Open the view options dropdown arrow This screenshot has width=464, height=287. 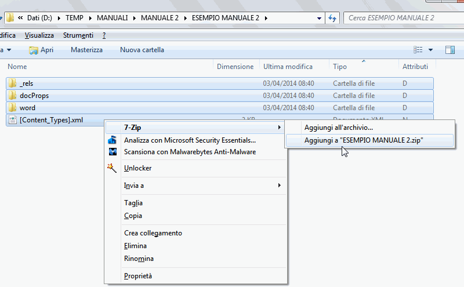click(430, 50)
